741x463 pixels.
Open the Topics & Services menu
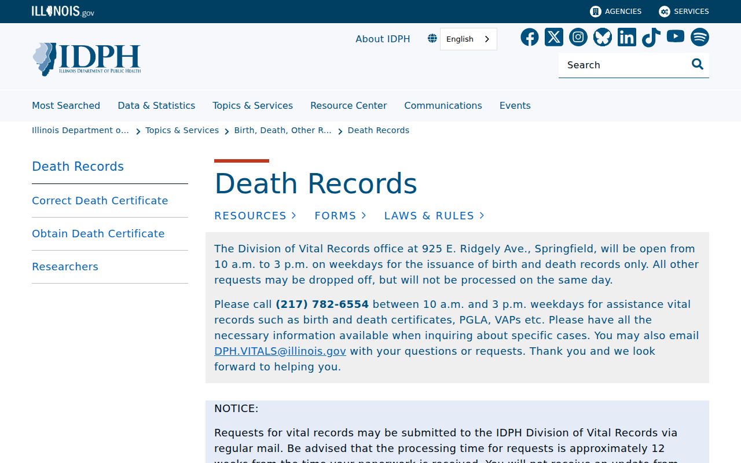[252, 105]
